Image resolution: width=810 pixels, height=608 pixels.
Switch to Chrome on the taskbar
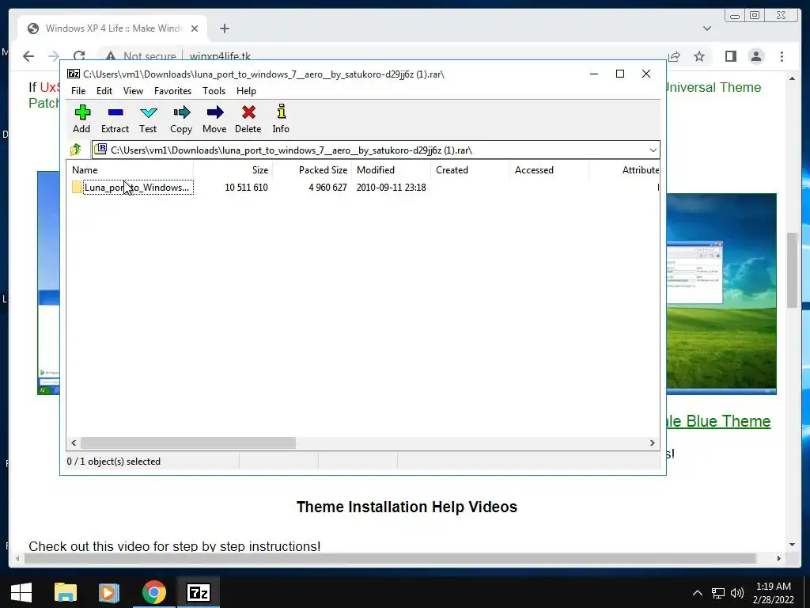tap(154, 592)
